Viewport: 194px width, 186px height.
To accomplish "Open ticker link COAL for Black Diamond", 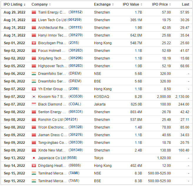I will pyautogui.click(x=75, y=104).
